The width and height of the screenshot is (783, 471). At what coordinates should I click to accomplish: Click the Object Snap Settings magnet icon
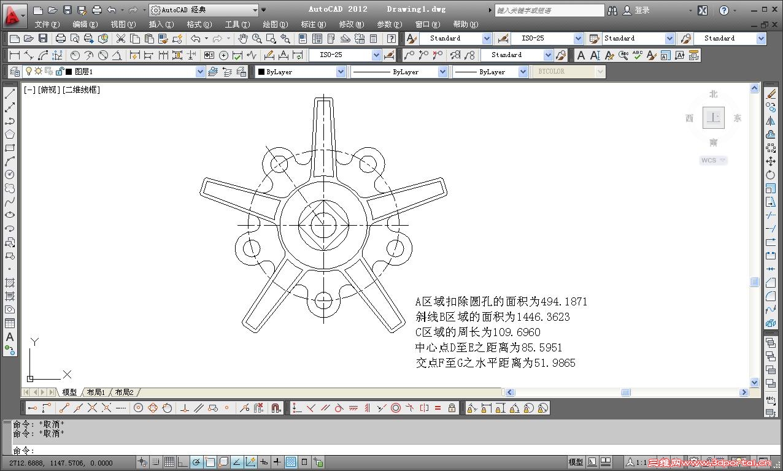coord(276,408)
